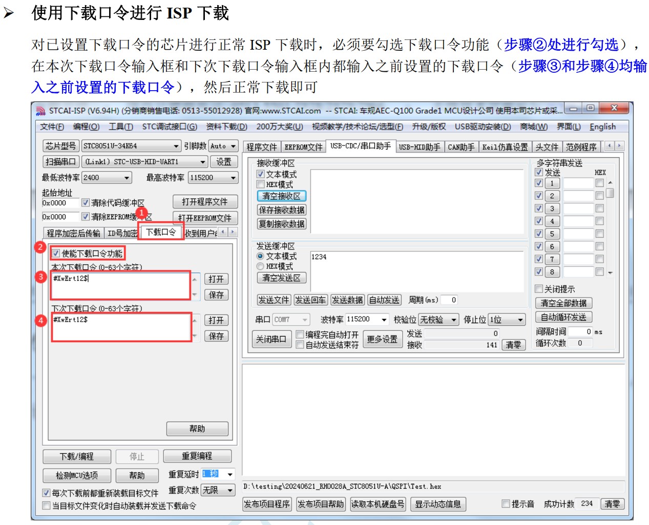Toggle 自动发送结束符 checkbox
The height and width of the screenshot is (525, 649).
click(300, 345)
